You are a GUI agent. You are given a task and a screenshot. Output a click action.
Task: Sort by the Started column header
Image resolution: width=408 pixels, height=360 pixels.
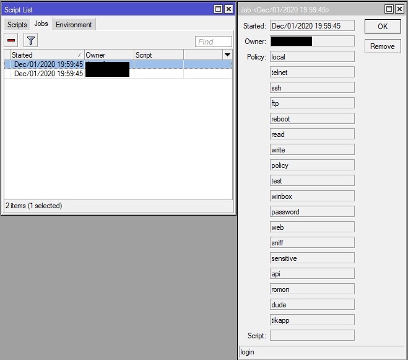(x=47, y=55)
